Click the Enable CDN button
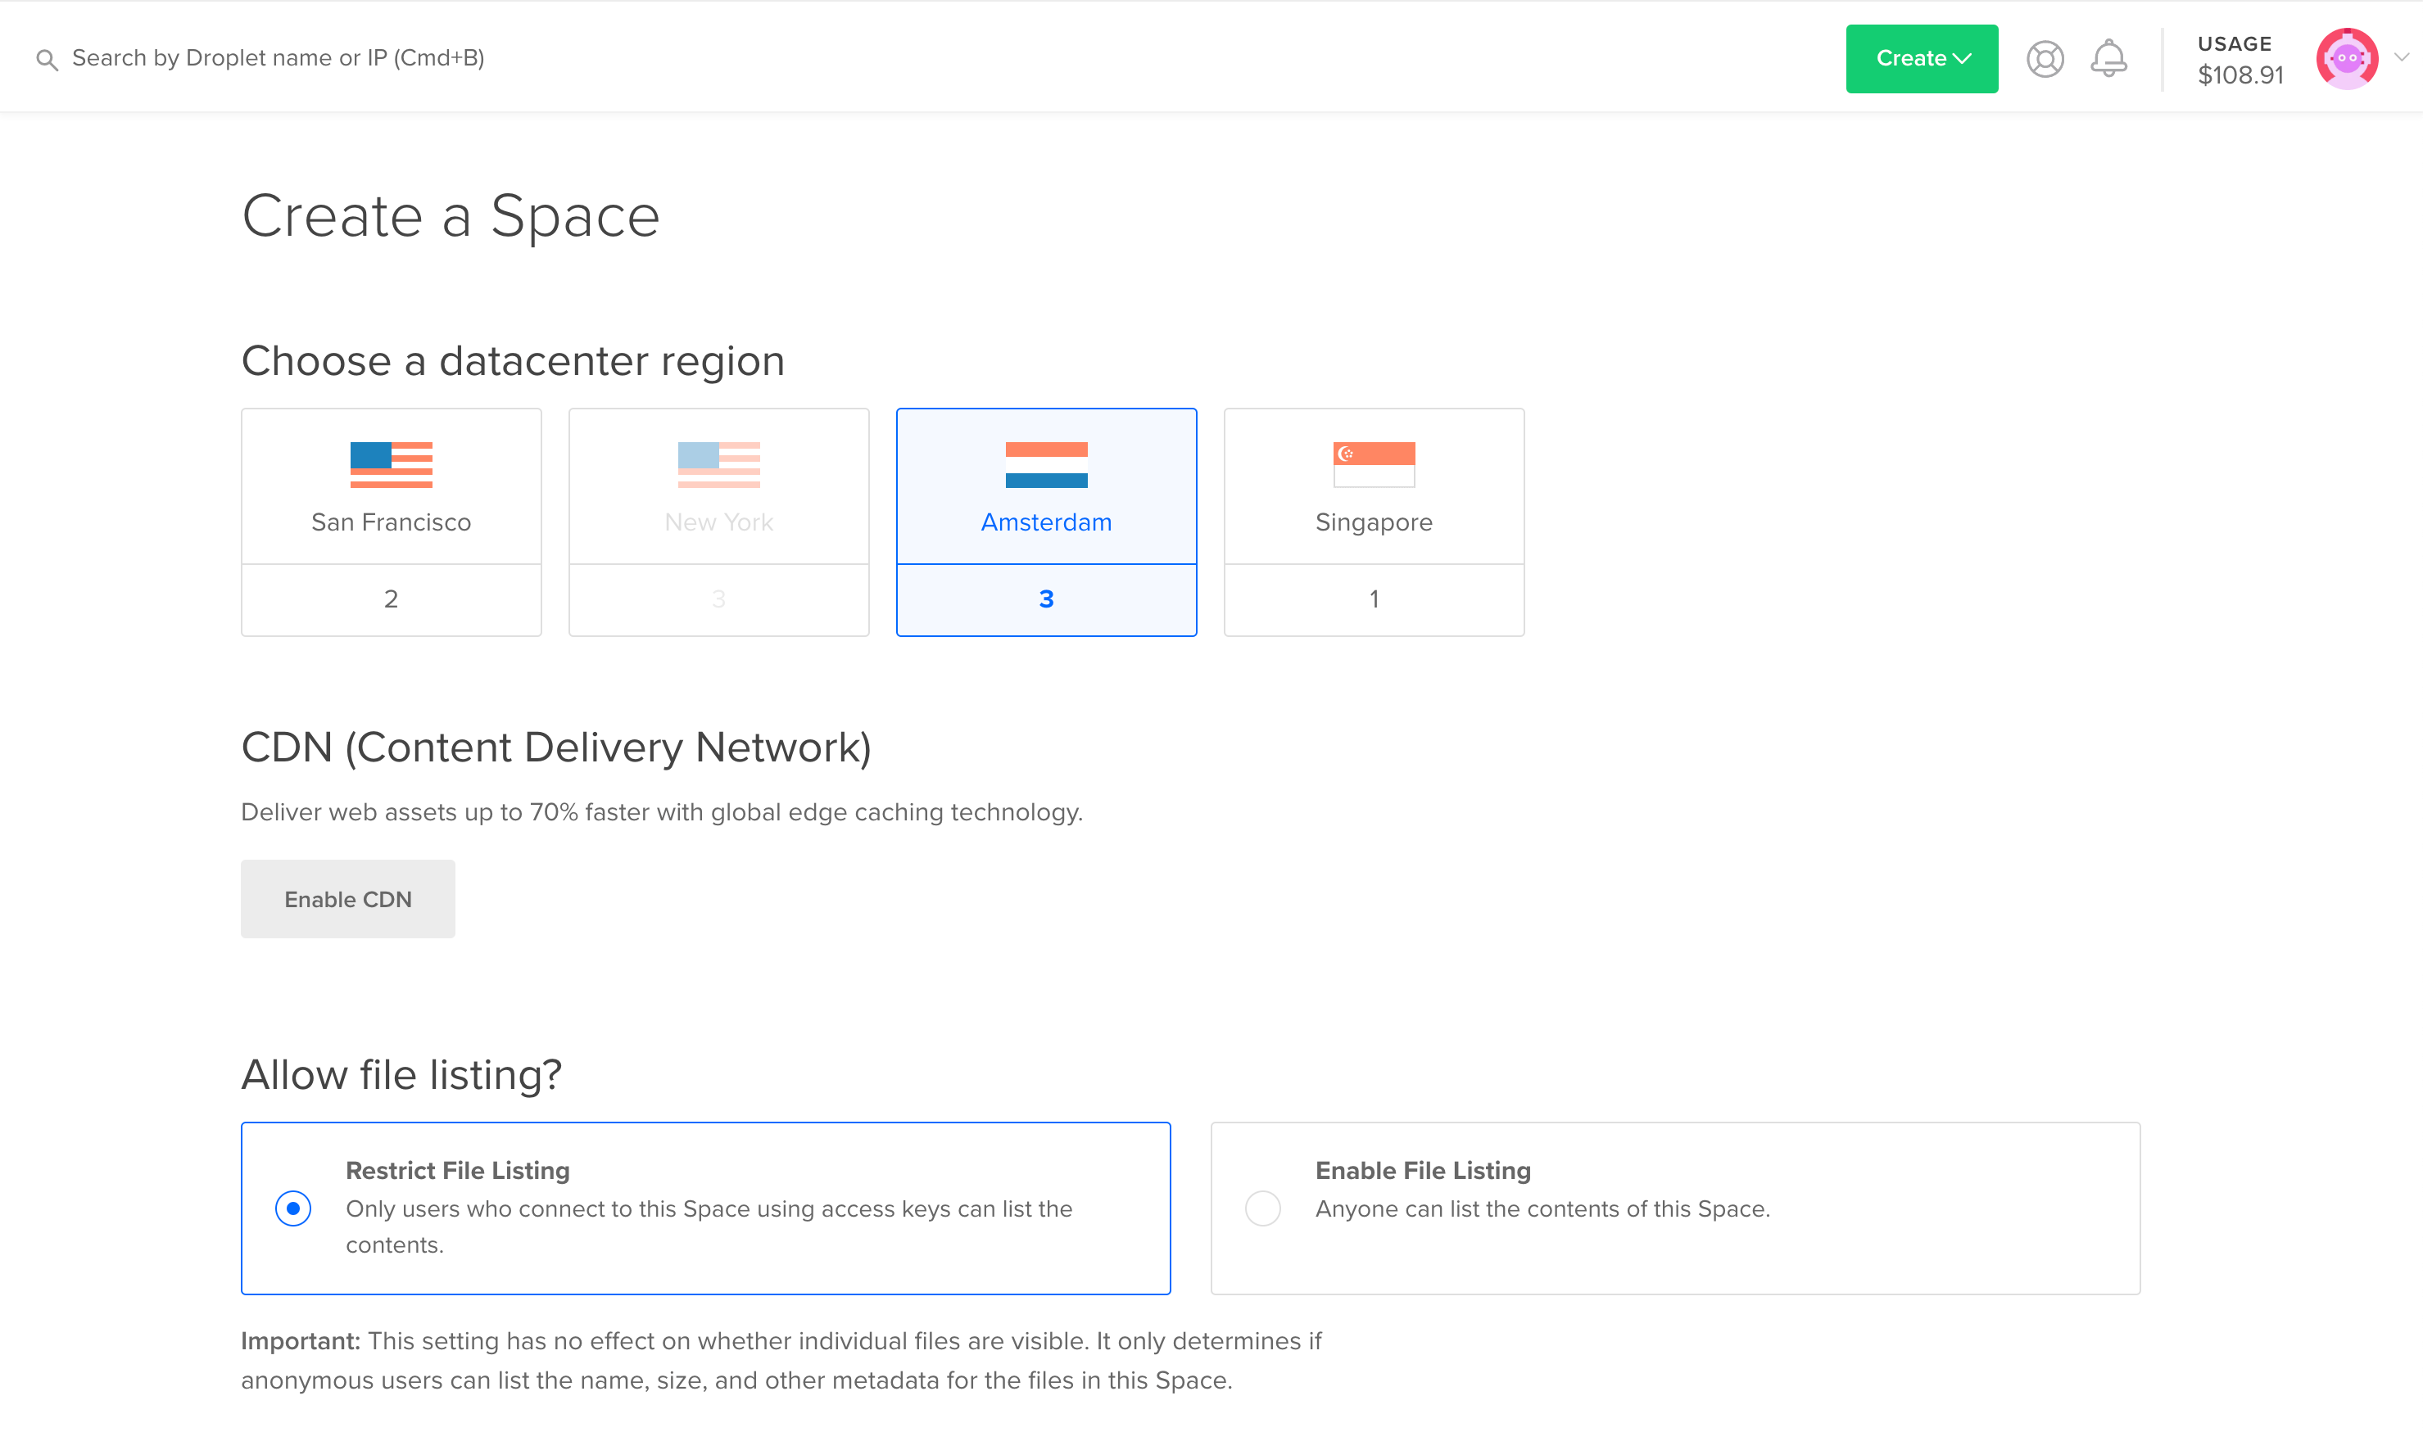 tap(348, 897)
